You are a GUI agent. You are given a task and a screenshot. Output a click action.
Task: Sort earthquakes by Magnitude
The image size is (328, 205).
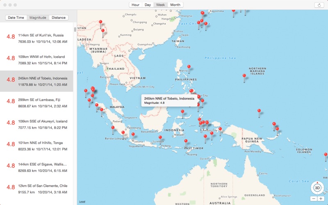(38, 18)
